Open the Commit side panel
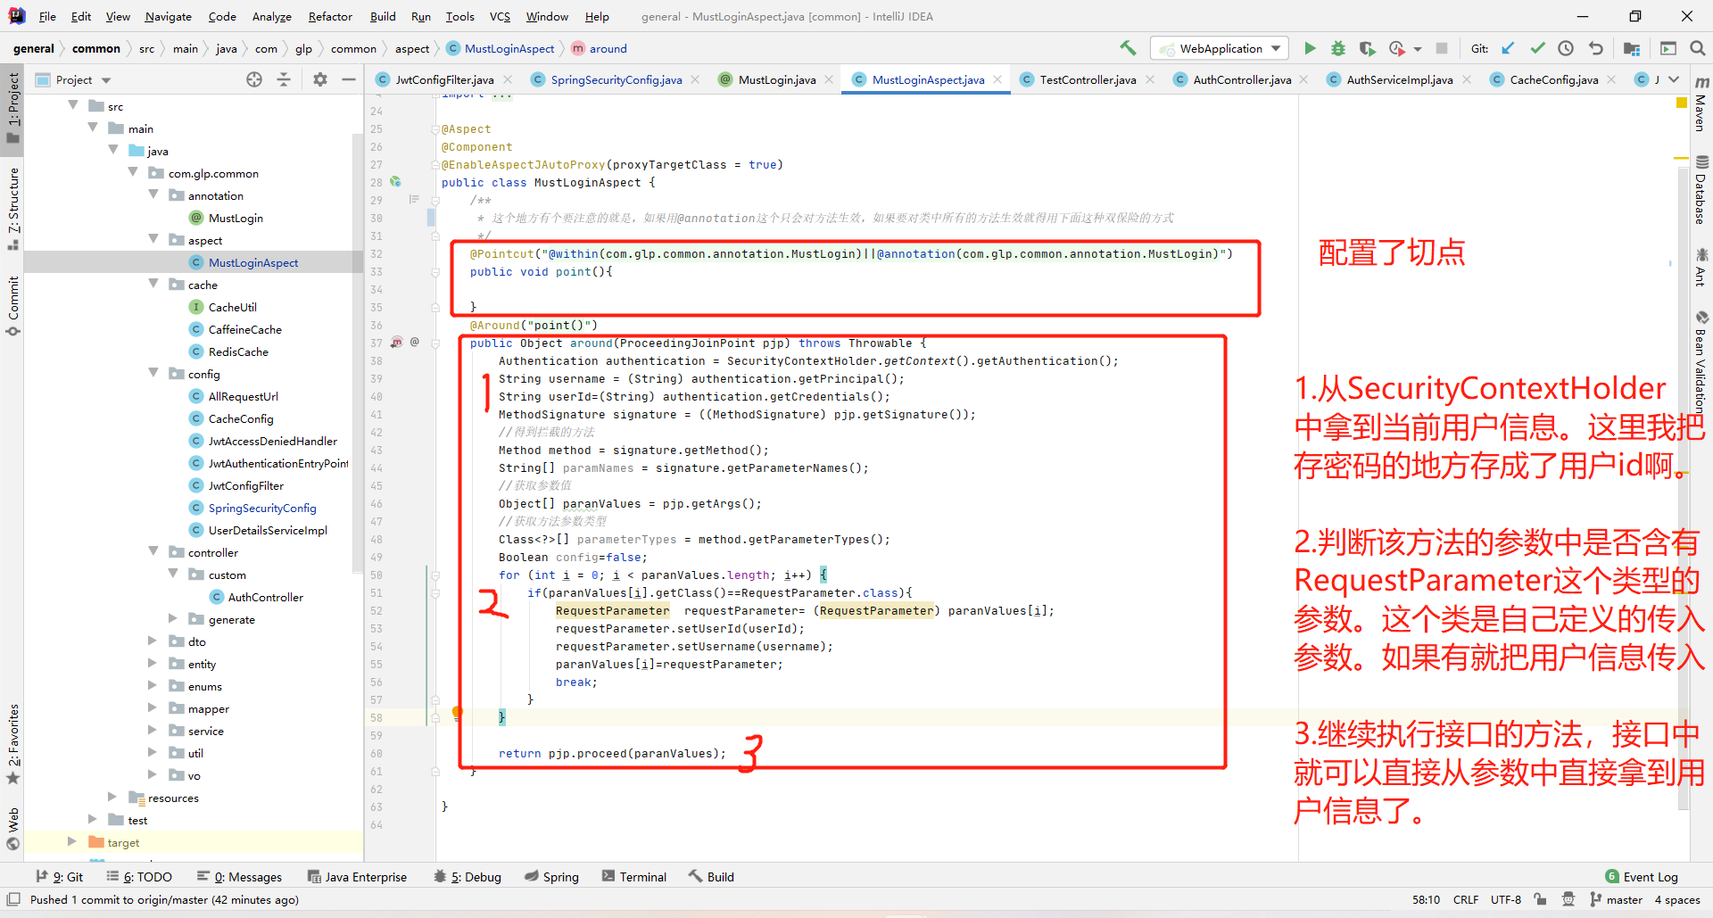Image resolution: width=1713 pixels, height=918 pixels. [x=13, y=306]
